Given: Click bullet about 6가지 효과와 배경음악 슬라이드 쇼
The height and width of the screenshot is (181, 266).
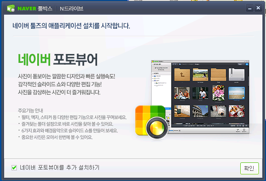Looking at the screenshot, I should pyautogui.click(x=68, y=131).
